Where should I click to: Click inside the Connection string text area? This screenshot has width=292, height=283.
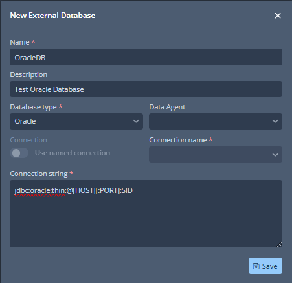click(146, 214)
